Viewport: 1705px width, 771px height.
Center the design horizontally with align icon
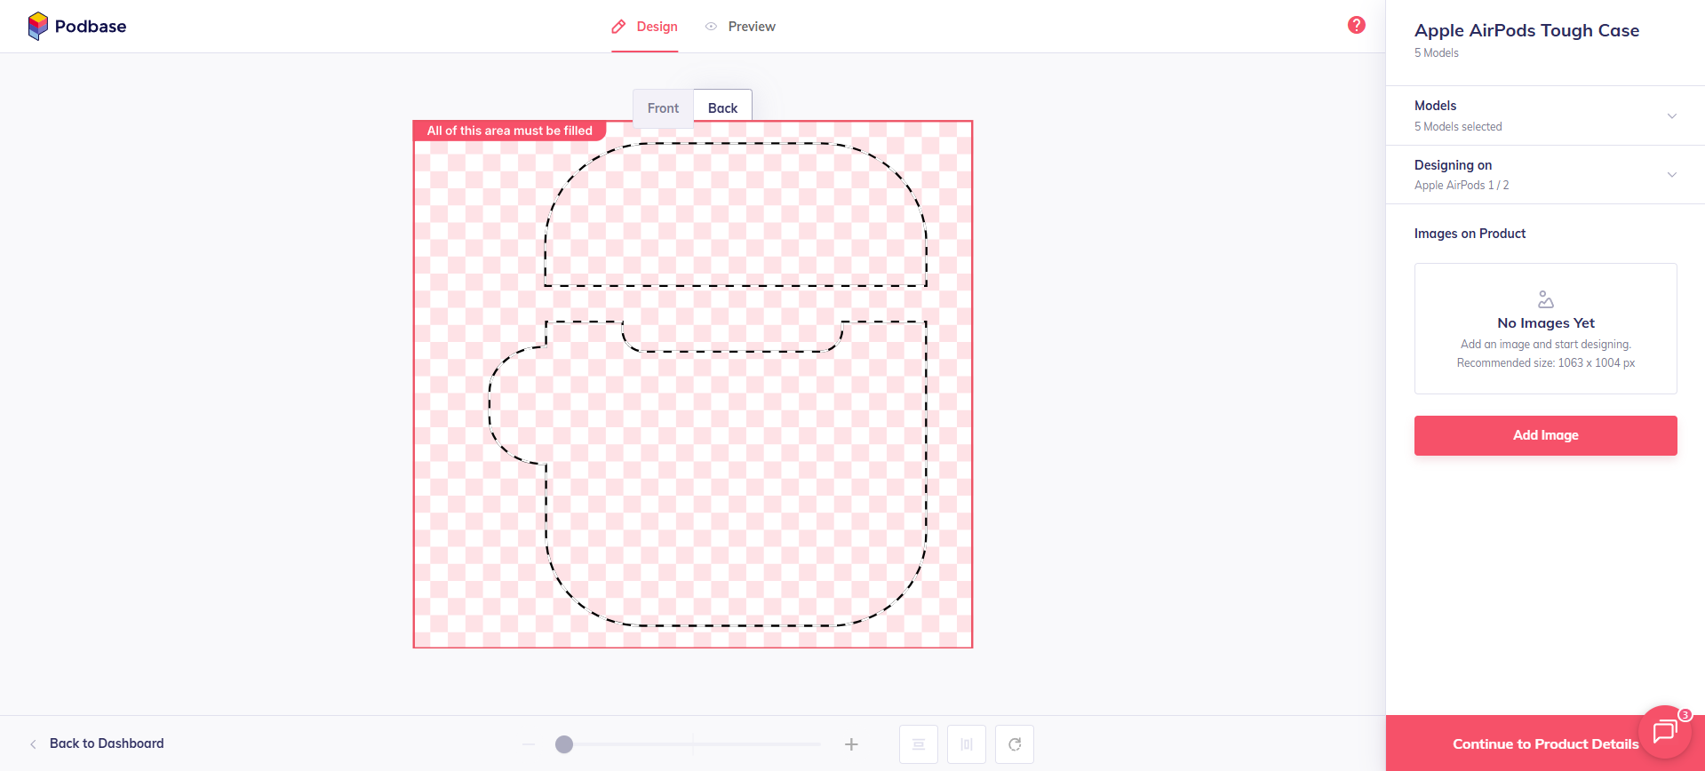966,744
